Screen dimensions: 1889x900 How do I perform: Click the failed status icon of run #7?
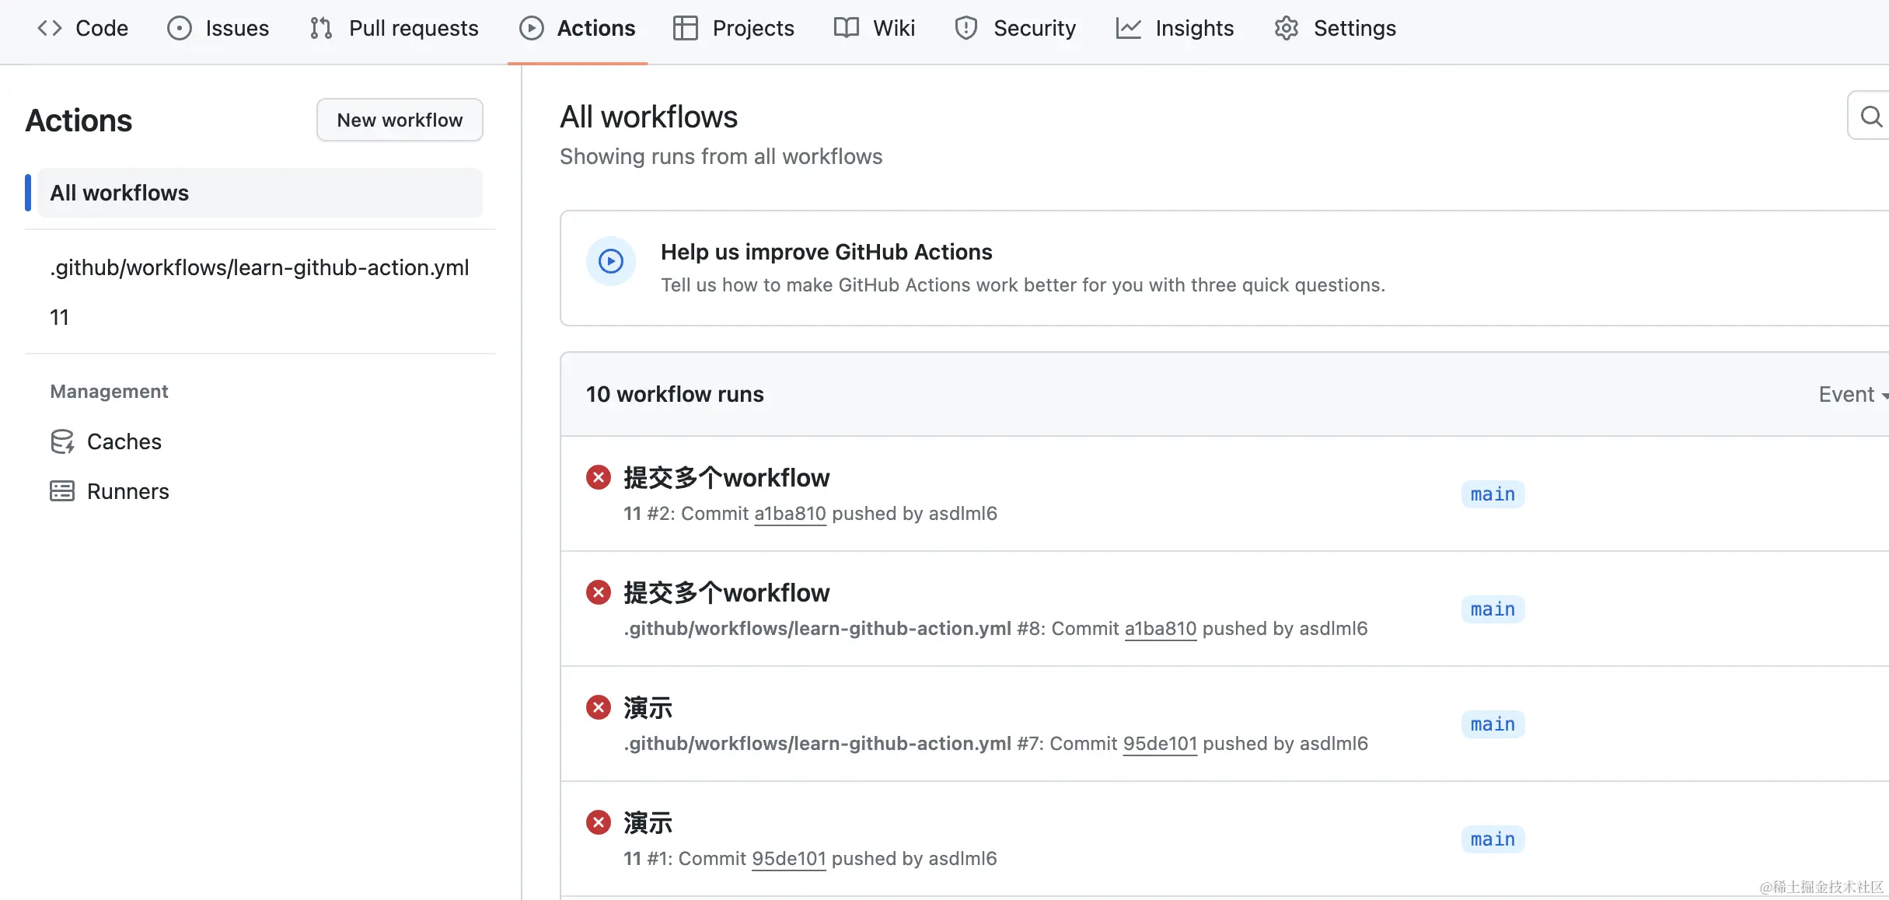598,707
